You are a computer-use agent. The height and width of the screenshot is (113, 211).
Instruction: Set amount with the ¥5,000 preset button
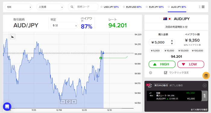point(155,51)
